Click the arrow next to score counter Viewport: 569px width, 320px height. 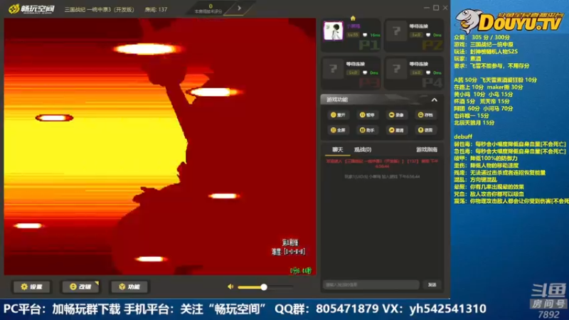pos(239,8)
